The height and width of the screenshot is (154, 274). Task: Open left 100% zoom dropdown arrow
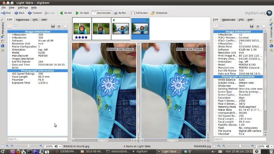click(x=60, y=146)
